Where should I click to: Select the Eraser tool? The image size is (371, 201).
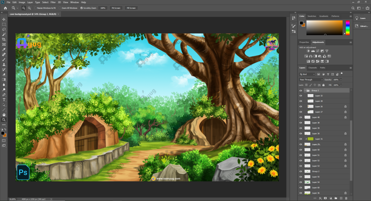(4, 74)
